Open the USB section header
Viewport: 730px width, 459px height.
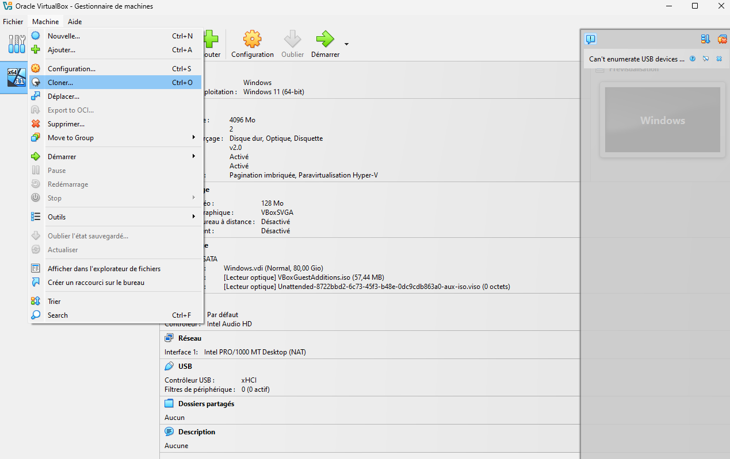[x=185, y=366]
